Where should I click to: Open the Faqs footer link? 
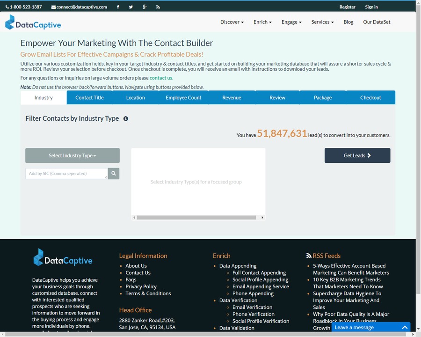pyautogui.click(x=131, y=279)
